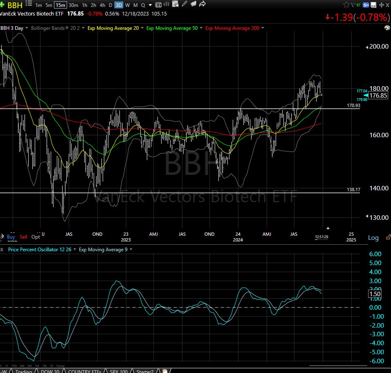Click the 170.93 horizontal line label
Screen dimensions: 391x373
(353, 105)
